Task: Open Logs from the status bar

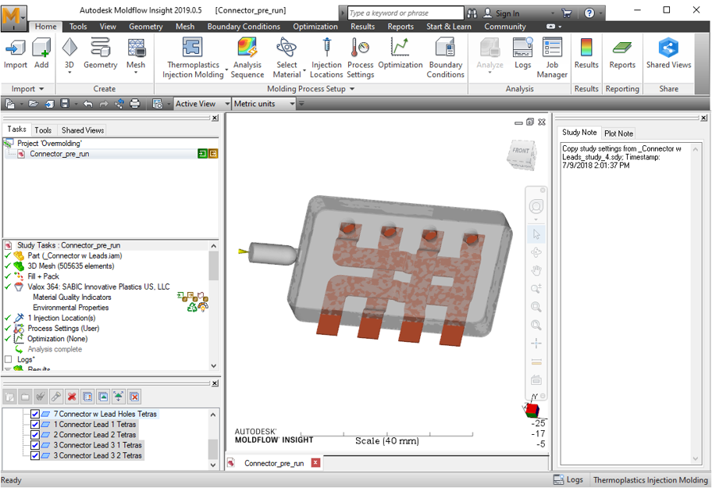Action: [568, 479]
